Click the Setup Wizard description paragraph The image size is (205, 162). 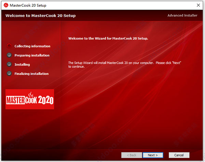click(x=125, y=64)
